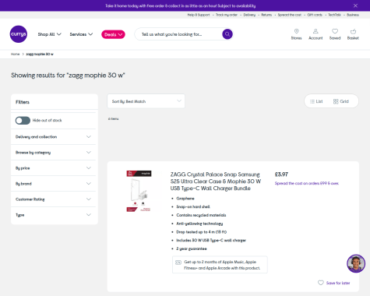370x296 pixels.
Task: Open the Account icon
Action: coord(315,34)
